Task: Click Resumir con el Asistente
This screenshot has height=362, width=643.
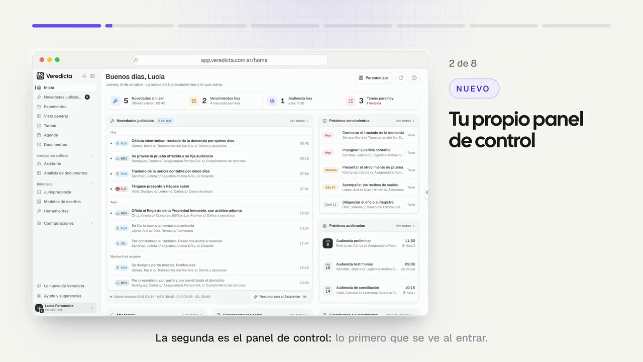Action: click(x=280, y=297)
